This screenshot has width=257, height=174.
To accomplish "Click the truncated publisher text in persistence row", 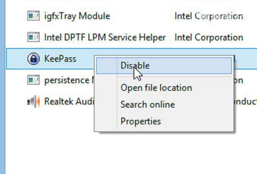I will tap(238, 80).
